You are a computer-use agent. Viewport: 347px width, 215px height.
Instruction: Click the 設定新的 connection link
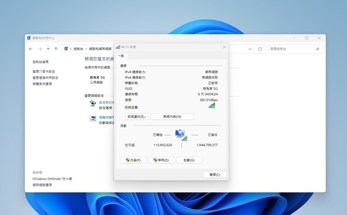pos(106,102)
